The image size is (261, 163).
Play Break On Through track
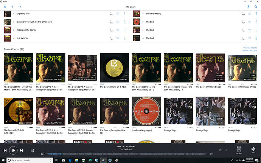(x=14, y=22)
